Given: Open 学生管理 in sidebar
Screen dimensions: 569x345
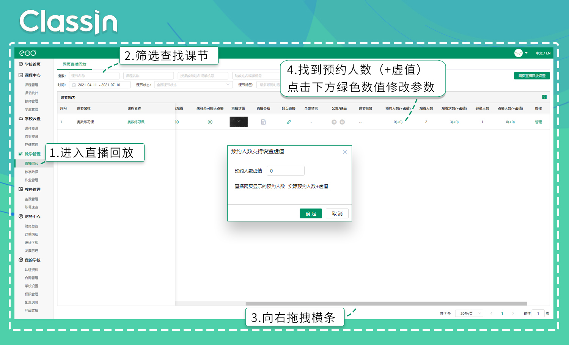Looking at the screenshot, I should 31,109.
